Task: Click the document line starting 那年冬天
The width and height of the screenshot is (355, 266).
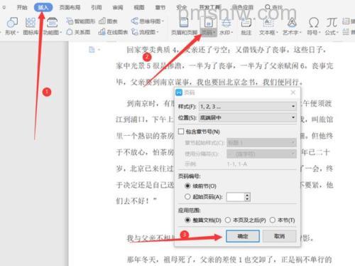Action: (229, 260)
